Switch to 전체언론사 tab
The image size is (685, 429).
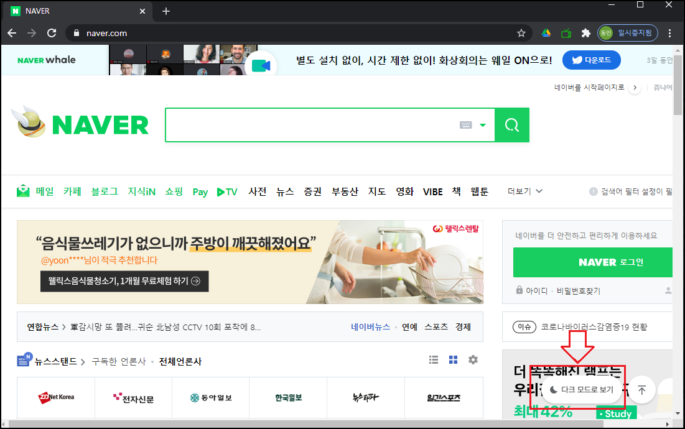180,361
